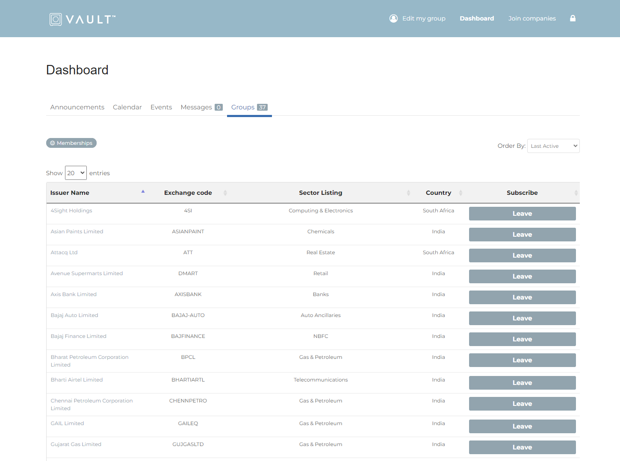Click the Vault logo

tap(83, 19)
